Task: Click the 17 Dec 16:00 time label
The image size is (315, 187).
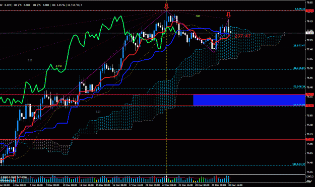Action: tap(136, 185)
